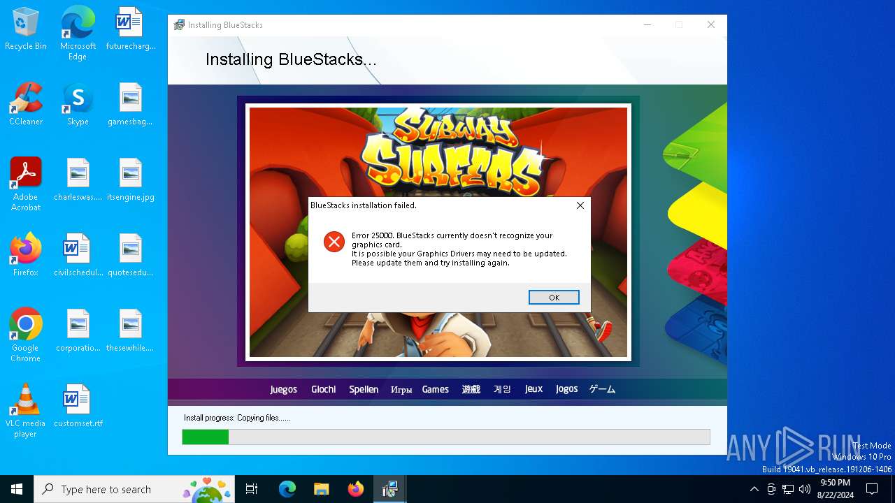Click the Games label in installer
This screenshot has width=895, height=503.
[436, 389]
